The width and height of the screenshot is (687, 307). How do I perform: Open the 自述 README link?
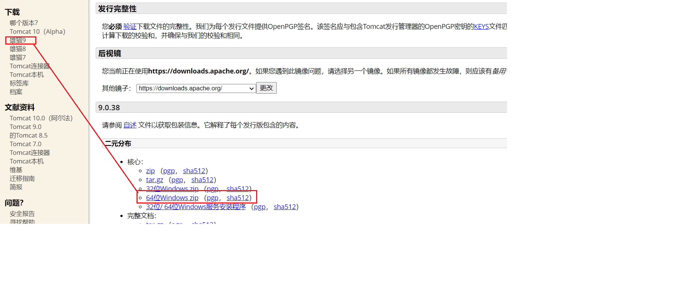pos(130,125)
